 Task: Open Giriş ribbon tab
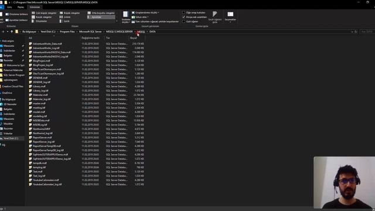click(x=9, y=7)
